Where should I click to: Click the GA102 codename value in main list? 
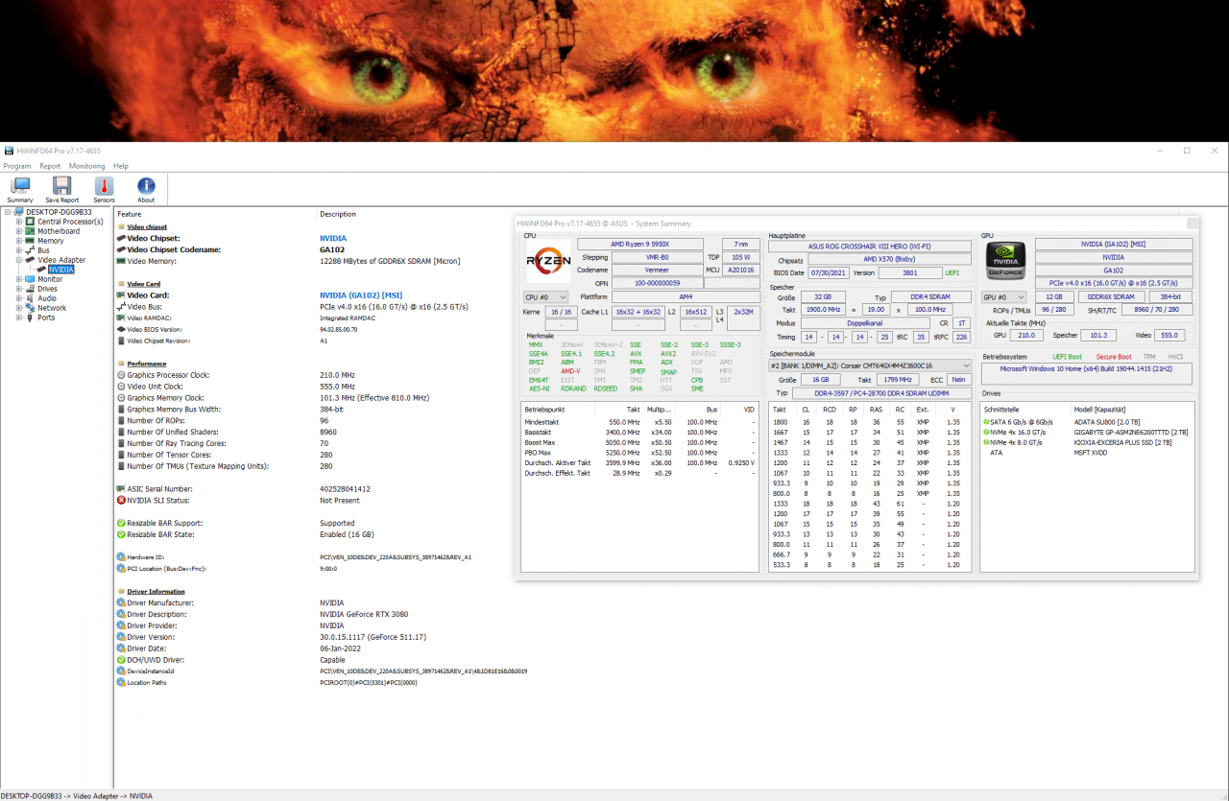tap(332, 249)
